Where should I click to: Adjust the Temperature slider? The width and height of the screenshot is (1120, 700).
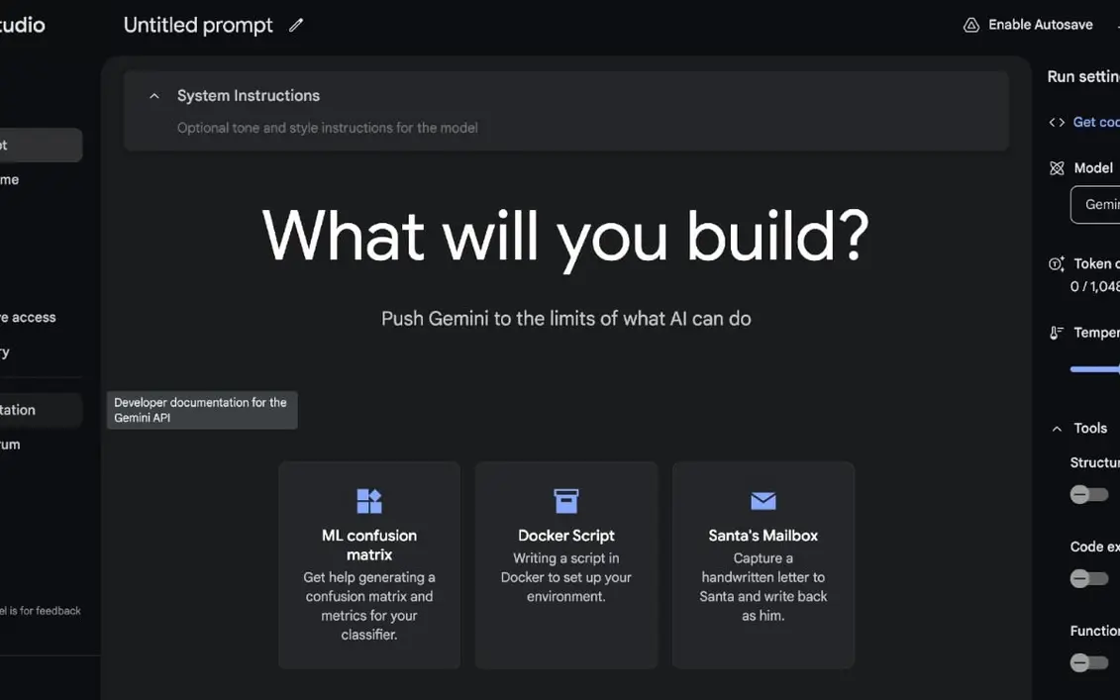[x=1094, y=369]
